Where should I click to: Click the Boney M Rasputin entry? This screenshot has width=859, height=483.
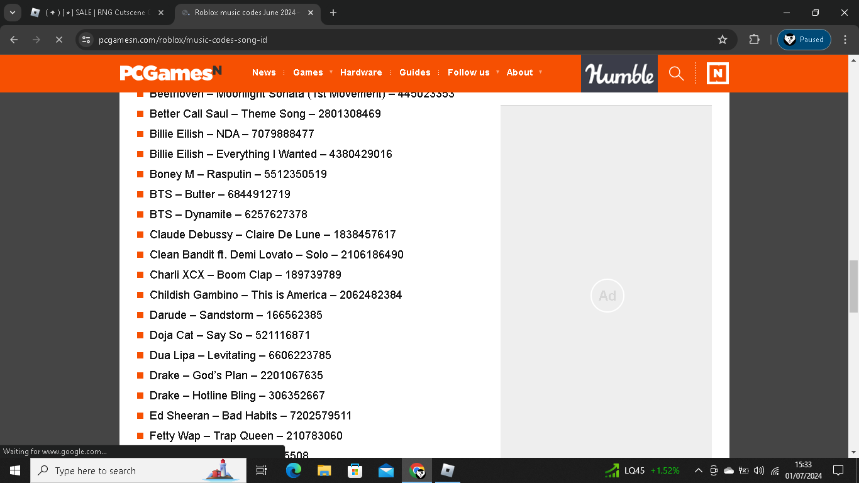click(x=238, y=174)
